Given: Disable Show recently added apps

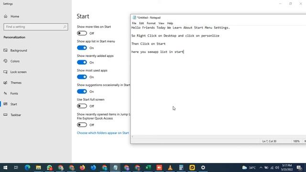Looking at the screenshot, I should [82, 63].
